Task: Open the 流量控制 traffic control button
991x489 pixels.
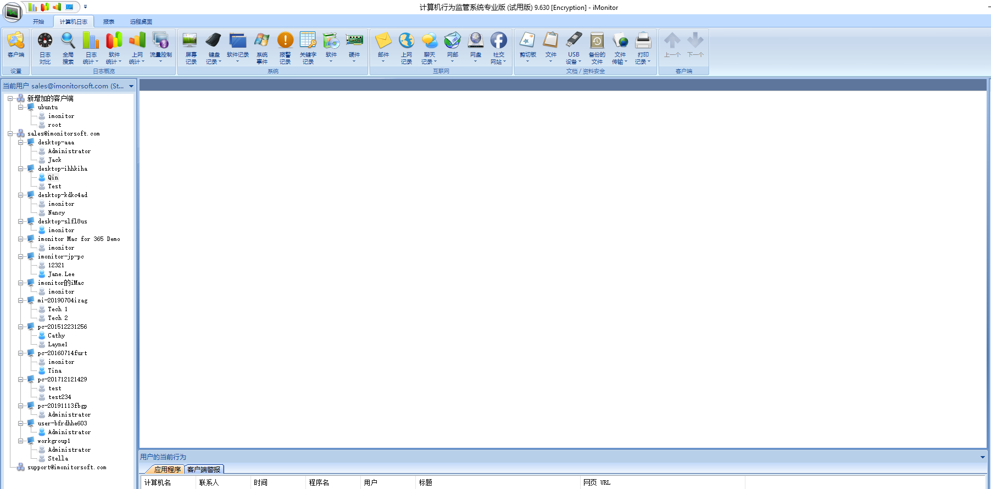Action: tap(161, 48)
